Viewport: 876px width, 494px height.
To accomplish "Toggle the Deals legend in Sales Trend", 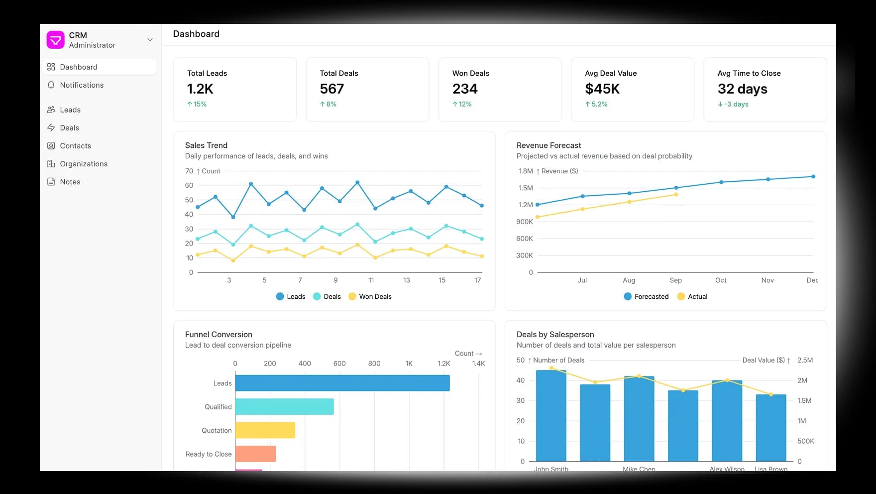I will (x=327, y=296).
